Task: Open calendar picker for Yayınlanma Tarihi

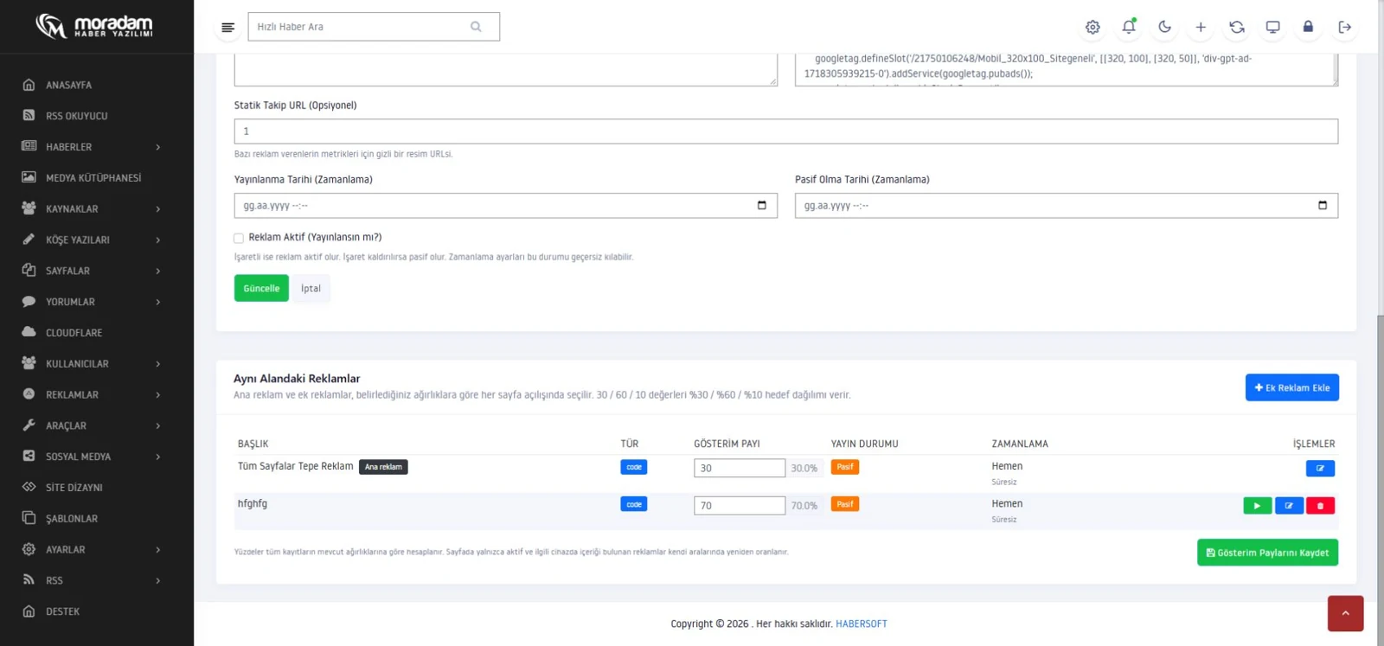Action: click(761, 206)
